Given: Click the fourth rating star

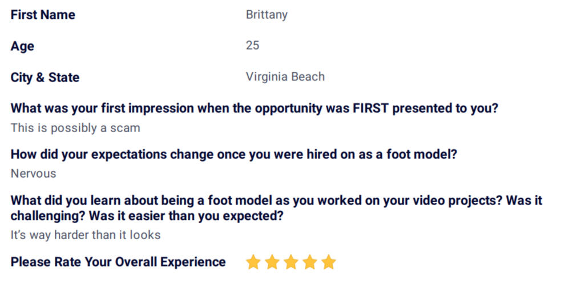Looking at the screenshot, I should [x=309, y=262].
